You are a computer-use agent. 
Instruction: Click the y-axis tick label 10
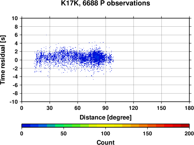point(15,18)
